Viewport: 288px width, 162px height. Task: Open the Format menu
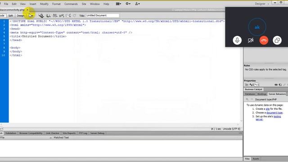tap(56, 4)
